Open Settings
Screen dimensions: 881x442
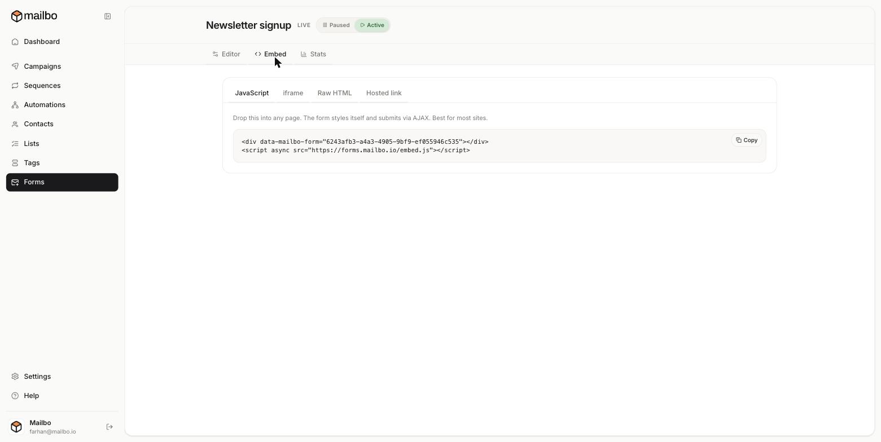[x=62, y=377]
